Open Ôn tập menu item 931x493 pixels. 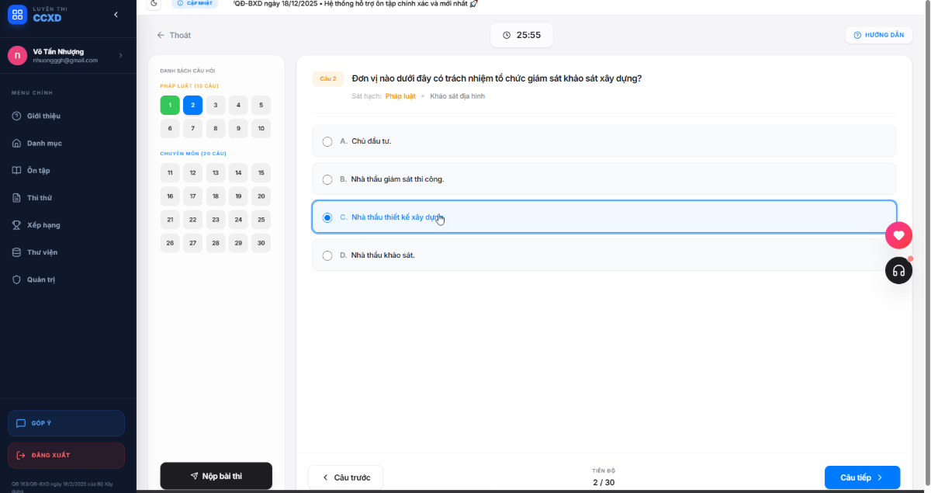pyautogui.click(x=38, y=171)
